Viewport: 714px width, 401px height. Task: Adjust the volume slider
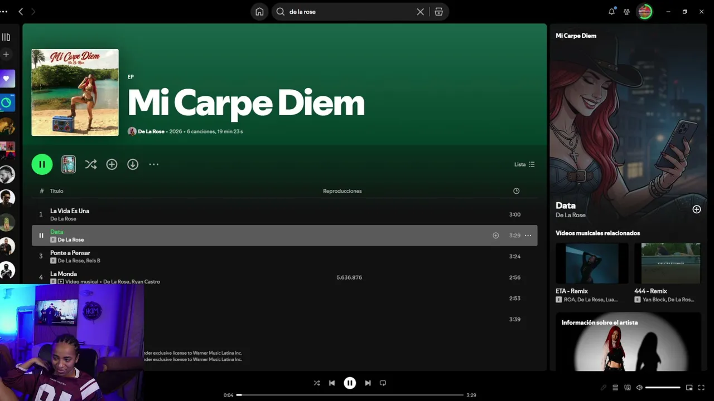click(663, 388)
